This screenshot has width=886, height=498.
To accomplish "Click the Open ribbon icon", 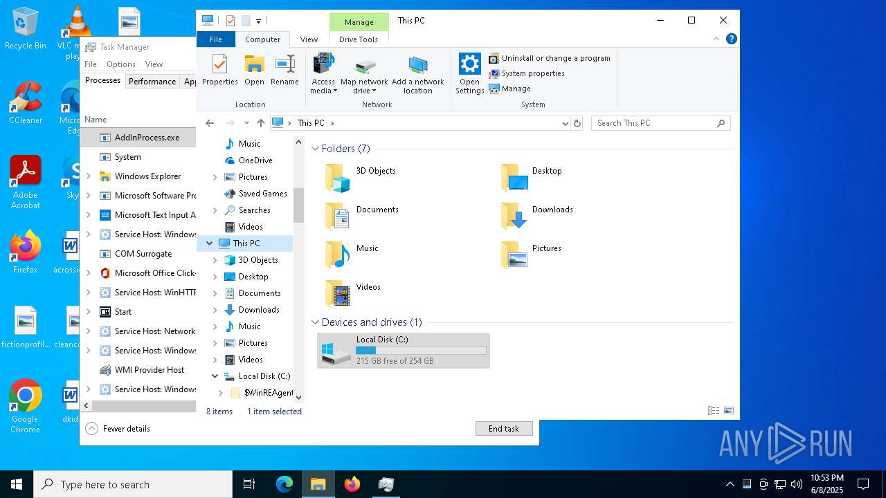I will (254, 70).
